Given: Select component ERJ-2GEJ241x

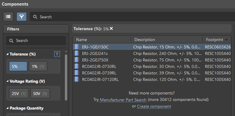Looking at the screenshot, I should 95,53.
